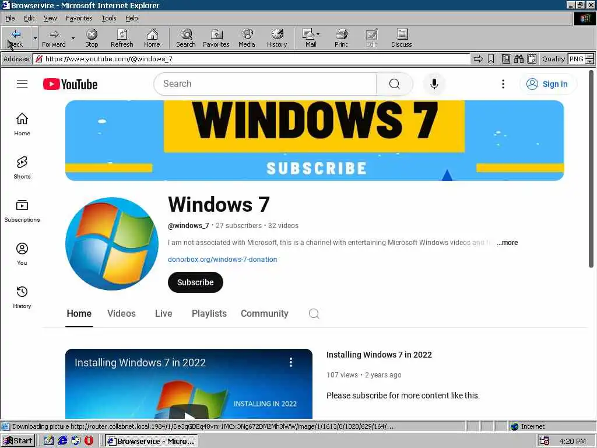Play the featured video thumbnail
597x448 pixels.
(189, 384)
